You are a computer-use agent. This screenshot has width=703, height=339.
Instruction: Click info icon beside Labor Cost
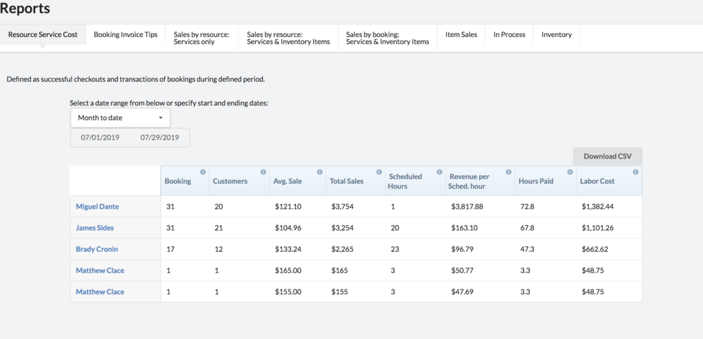tap(635, 172)
